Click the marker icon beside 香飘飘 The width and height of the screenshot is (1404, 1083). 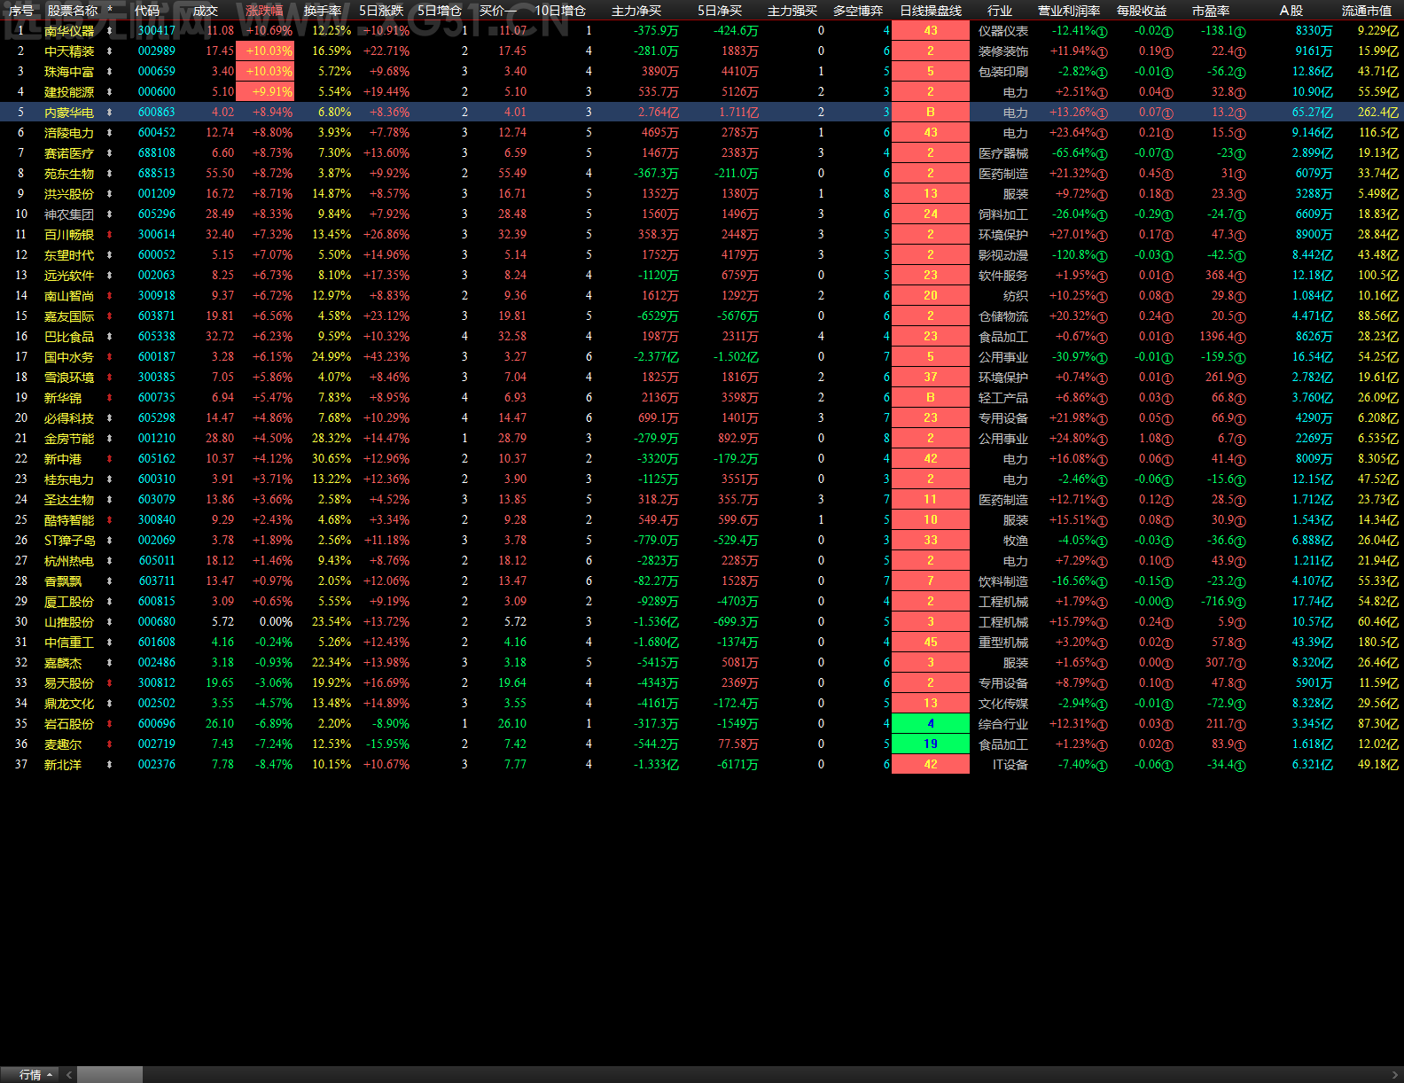click(x=110, y=581)
